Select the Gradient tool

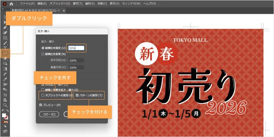click(x=5, y=69)
